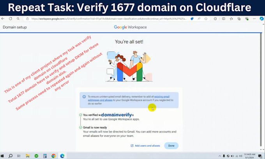Open the notification center icon

click(x=260, y=156)
